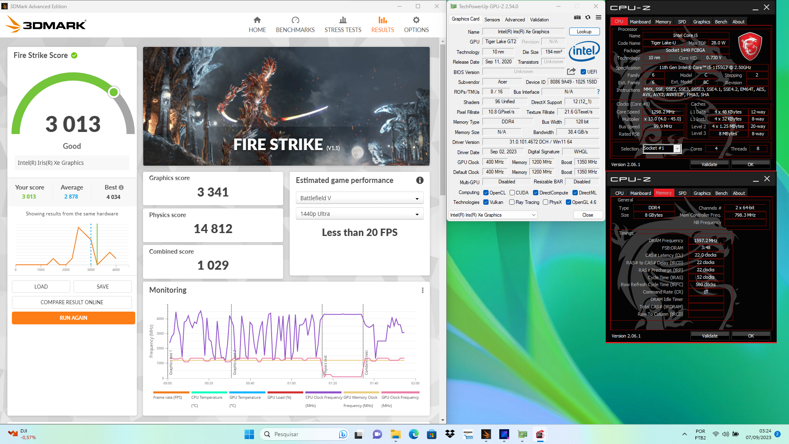Screen dimensions: 789x444
Task: Open the GPU-Z hamburger menu
Action: (598, 17)
